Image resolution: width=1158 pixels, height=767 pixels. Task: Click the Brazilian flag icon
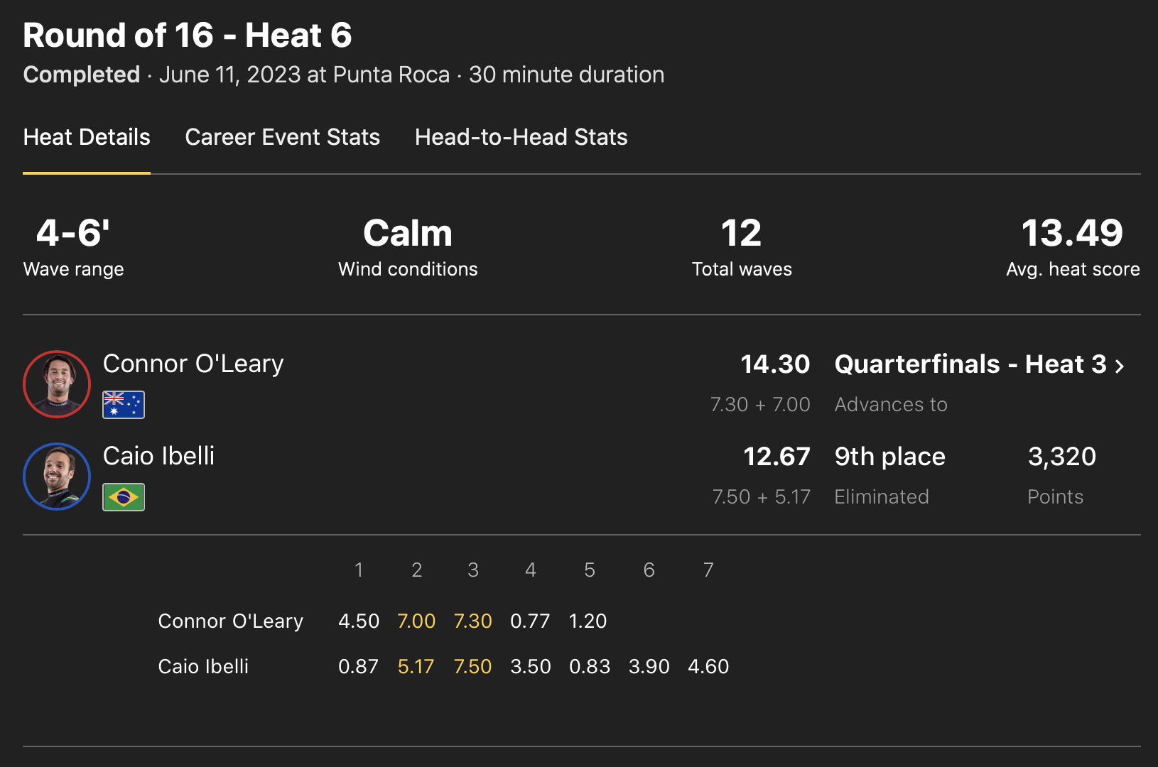click(x=124, y=497)
